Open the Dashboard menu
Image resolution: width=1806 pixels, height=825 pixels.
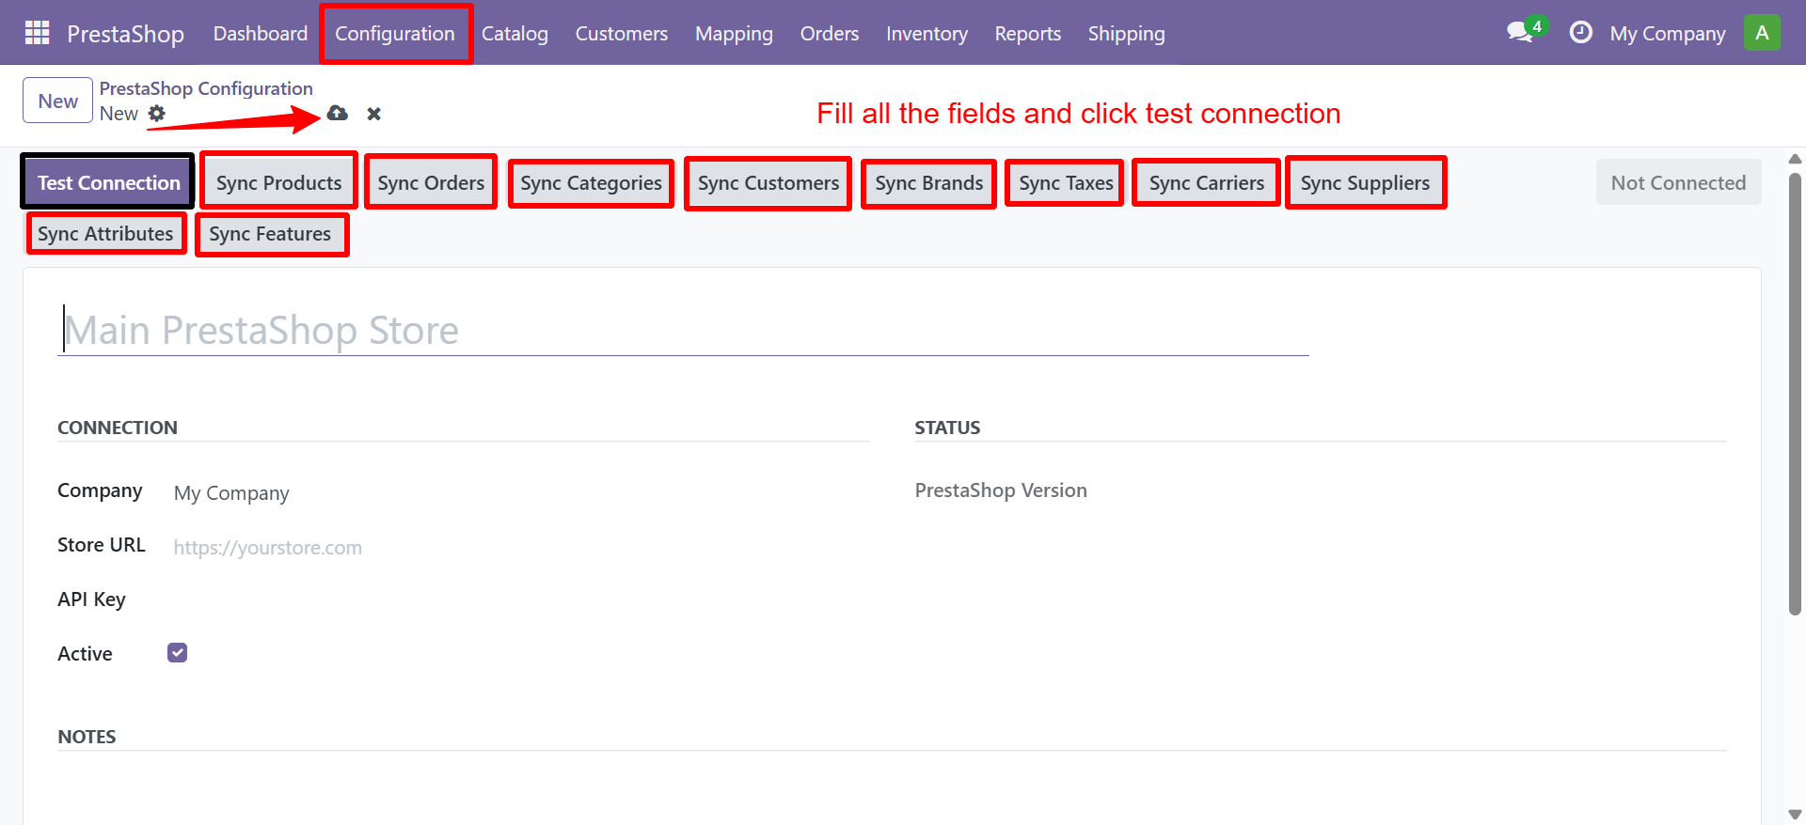click(261, 34)
